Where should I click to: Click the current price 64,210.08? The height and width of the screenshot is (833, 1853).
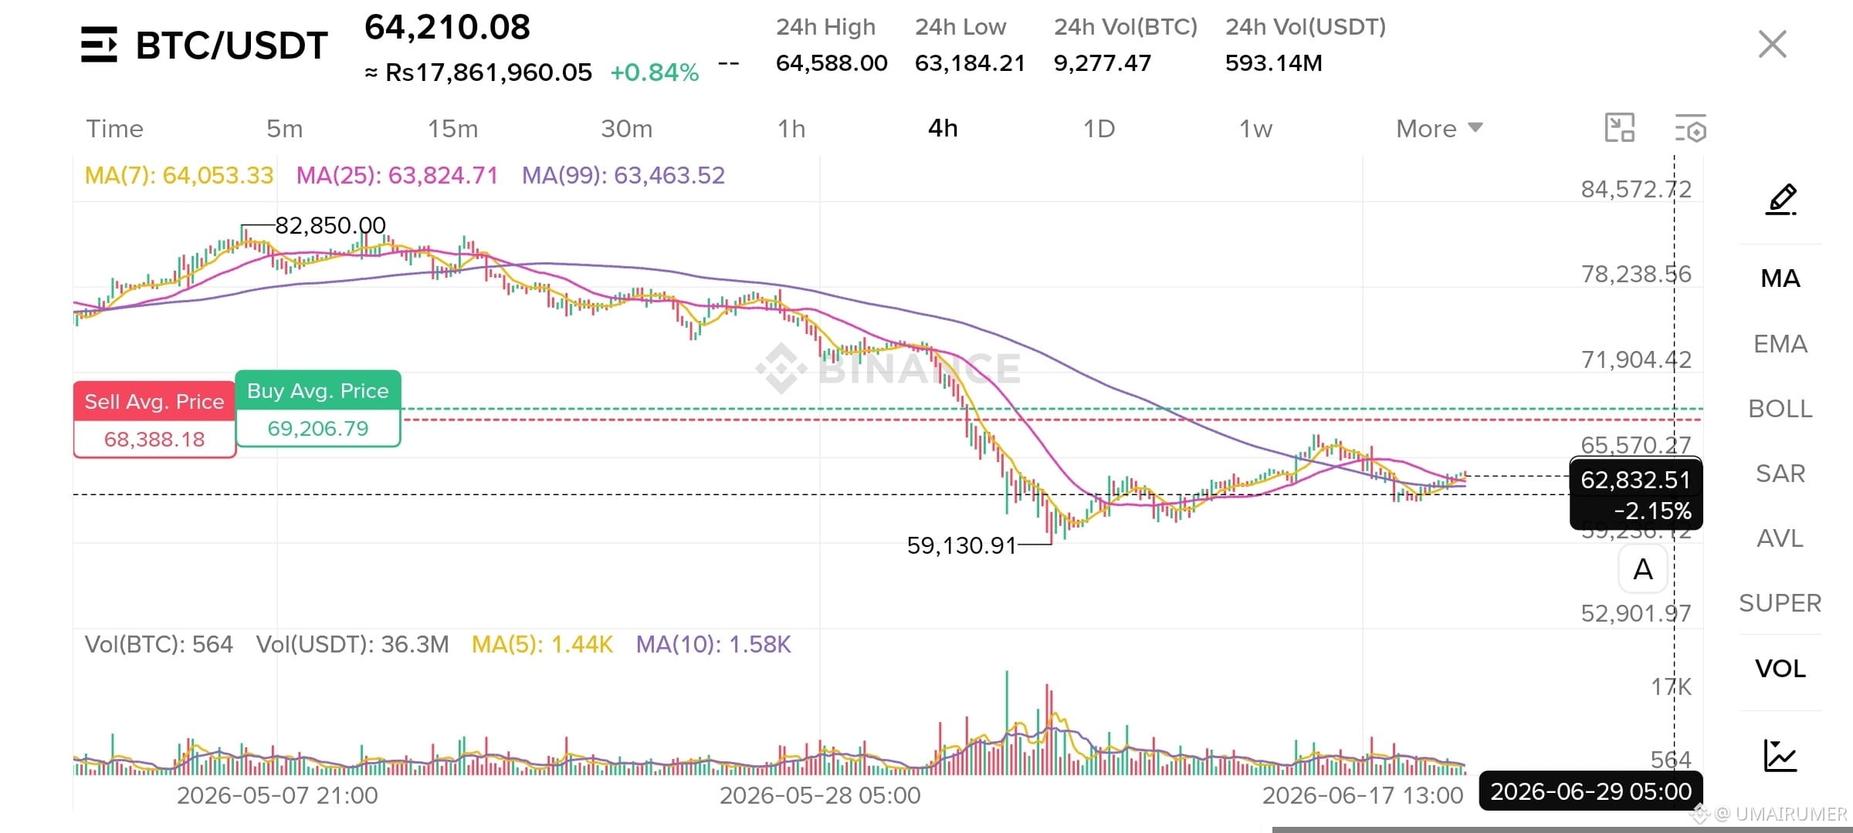click(447, 28)
